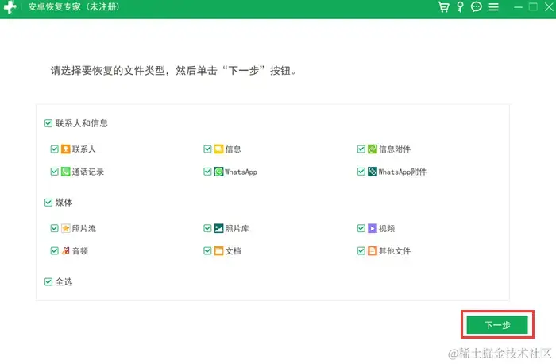Image resolution: width=556 pixels, height=364 pixels.
Task: Open the hamburger menu icon
Action: tap(493, 6)
